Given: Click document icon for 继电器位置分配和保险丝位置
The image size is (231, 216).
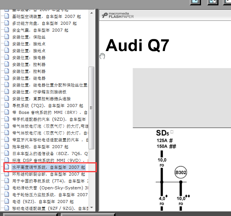Looking at the screenshot, I should coord(6,85).
